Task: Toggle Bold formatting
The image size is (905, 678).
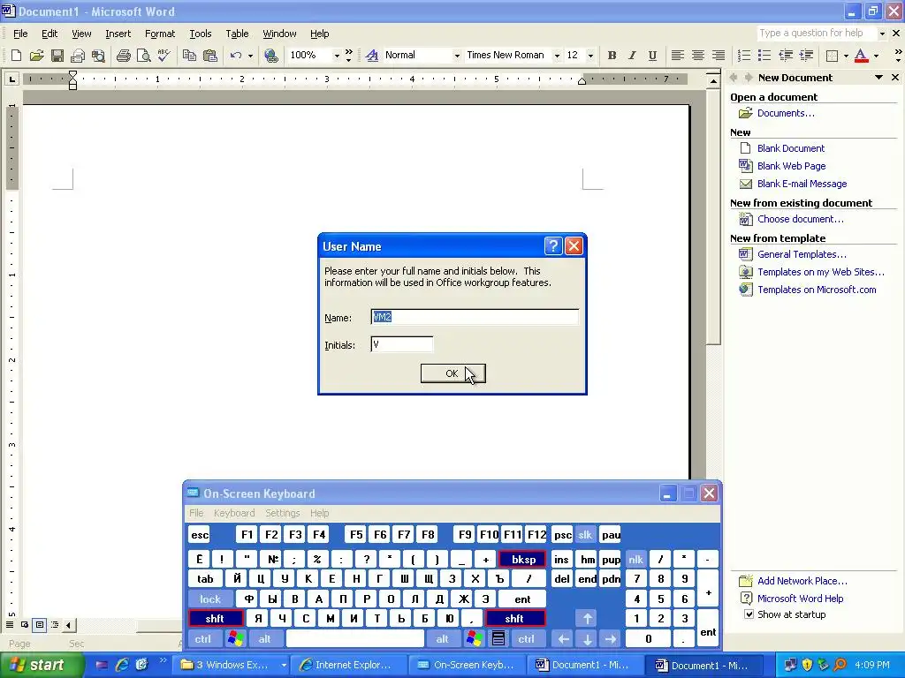Action: click(x=612, y=56)
